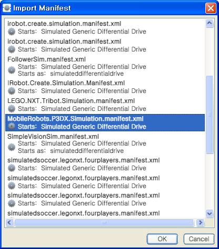Select LEGO.NXT.Tribot.Simulation.manifest.xml entry

tap(105, 105)
